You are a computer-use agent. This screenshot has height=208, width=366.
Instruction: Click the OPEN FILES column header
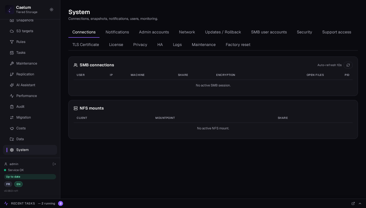(315, 75)
